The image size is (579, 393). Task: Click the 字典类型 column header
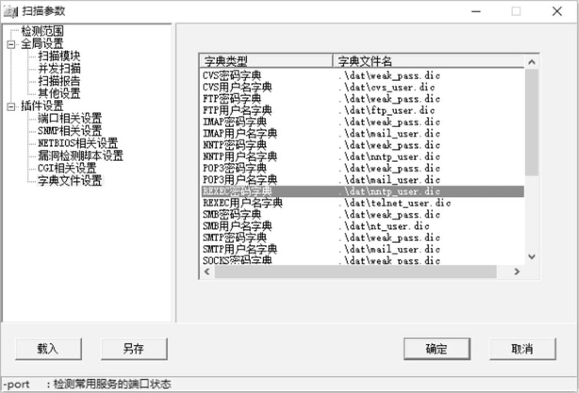click(x=266, y=61)
